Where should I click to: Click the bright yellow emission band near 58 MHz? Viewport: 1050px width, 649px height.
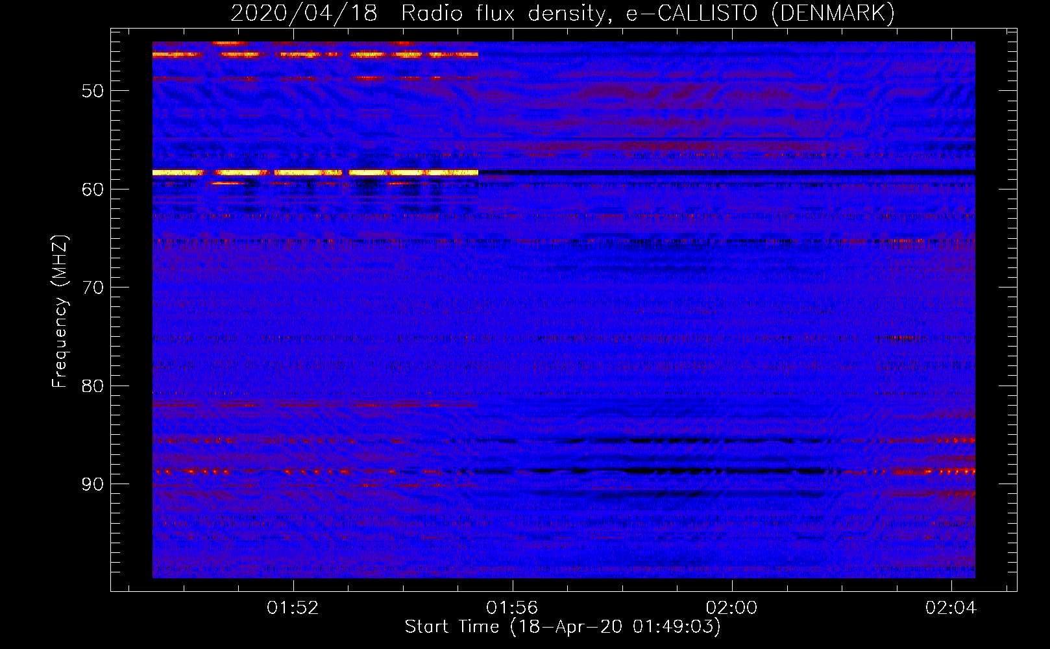point(315,173)
